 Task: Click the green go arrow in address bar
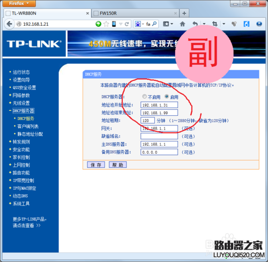click(98, 24)
